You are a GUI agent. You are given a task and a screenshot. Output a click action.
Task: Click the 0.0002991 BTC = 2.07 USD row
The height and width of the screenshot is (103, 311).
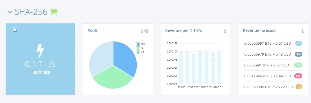point(273,65)
